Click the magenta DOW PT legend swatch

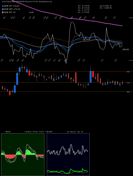(x=3, y=12)
